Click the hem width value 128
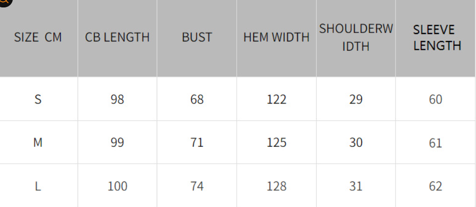Image resolution: width=476 pixels, height=207 pixels. pos(276,186)
